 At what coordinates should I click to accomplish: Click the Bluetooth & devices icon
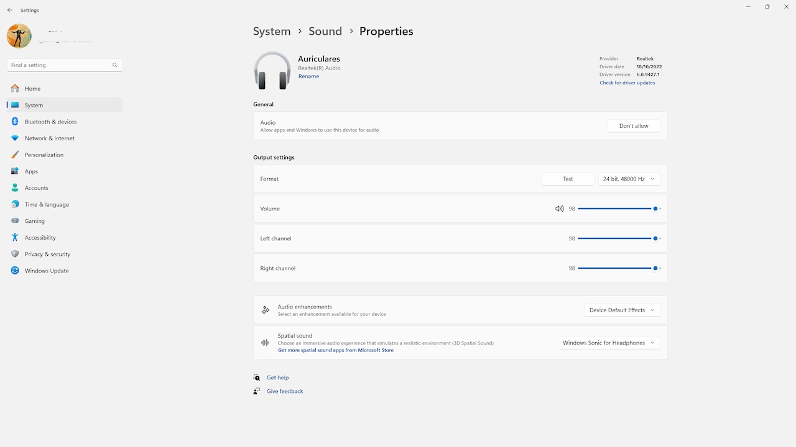pos(15,122)
